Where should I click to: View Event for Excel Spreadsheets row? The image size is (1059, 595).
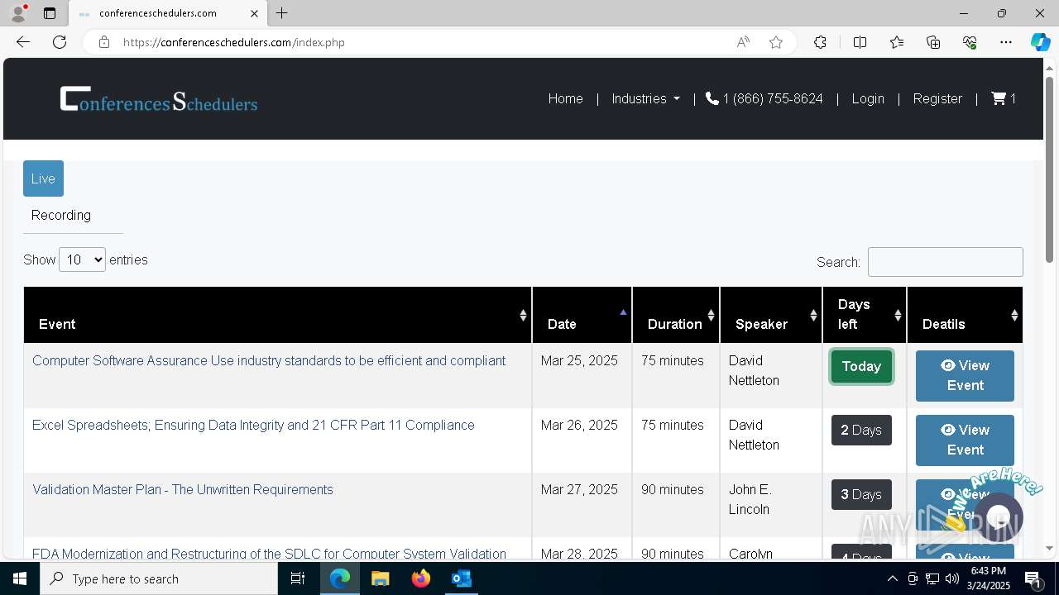pyautogui.click(x=965, y=440)
